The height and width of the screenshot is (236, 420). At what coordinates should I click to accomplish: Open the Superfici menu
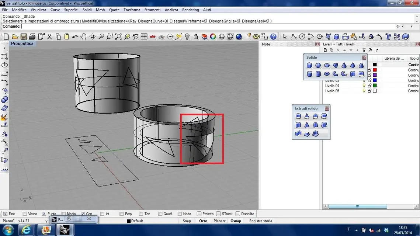pos(71,10)
